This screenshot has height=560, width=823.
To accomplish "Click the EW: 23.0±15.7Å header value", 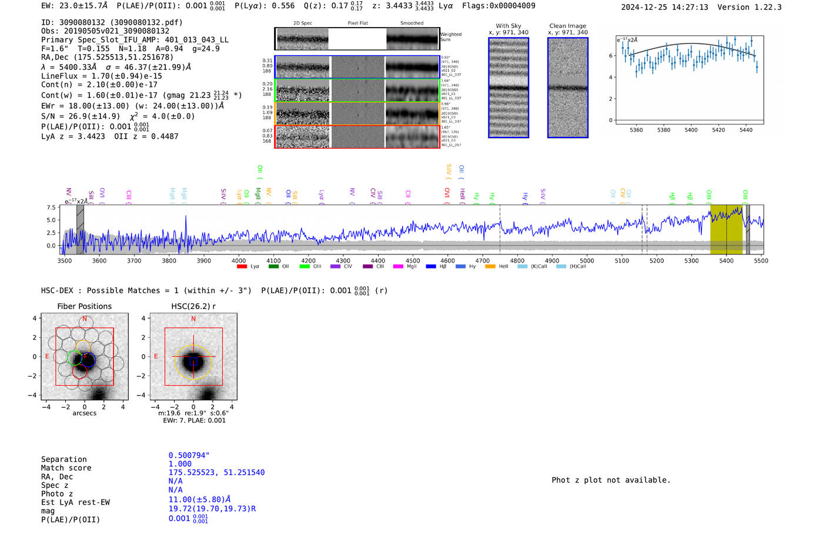I will pos(74,6).
